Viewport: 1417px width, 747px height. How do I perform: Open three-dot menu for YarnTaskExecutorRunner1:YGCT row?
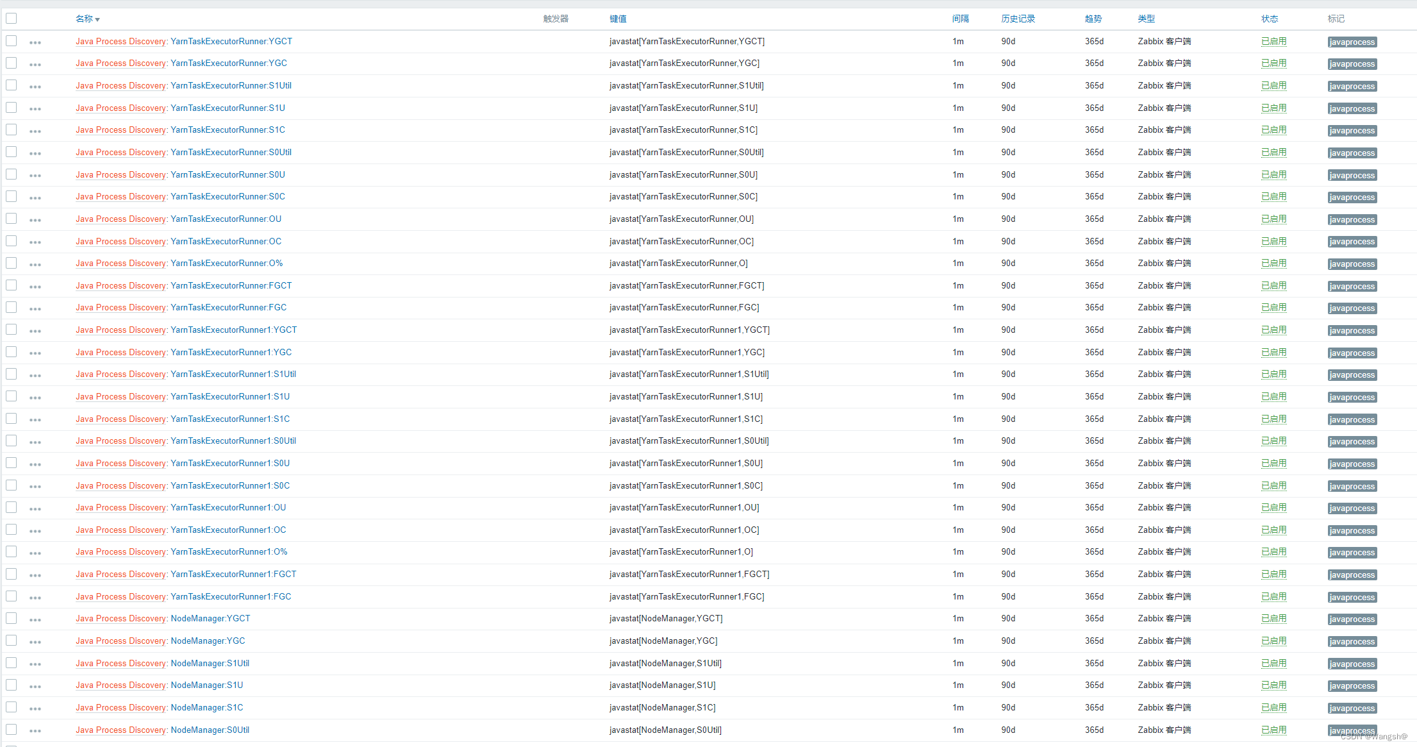tap(35, 331)
